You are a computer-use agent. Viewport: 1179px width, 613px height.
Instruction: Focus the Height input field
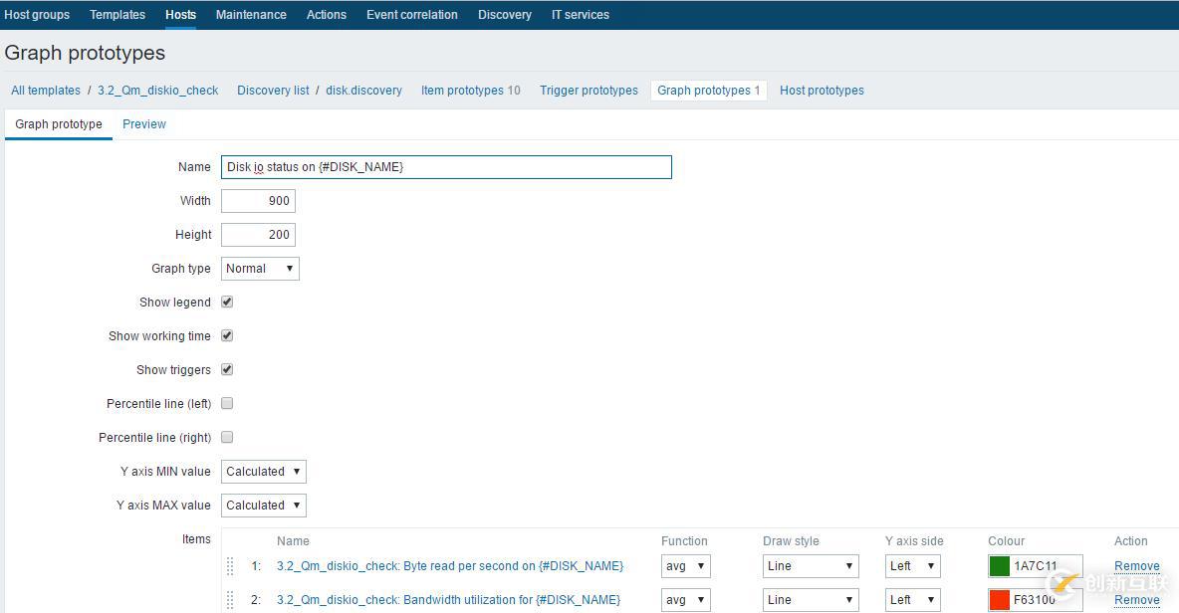coord(259,235)
